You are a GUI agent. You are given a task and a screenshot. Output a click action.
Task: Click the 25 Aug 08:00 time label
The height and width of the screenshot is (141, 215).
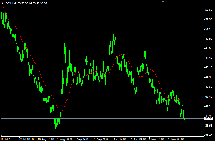(x=64, y=139)
